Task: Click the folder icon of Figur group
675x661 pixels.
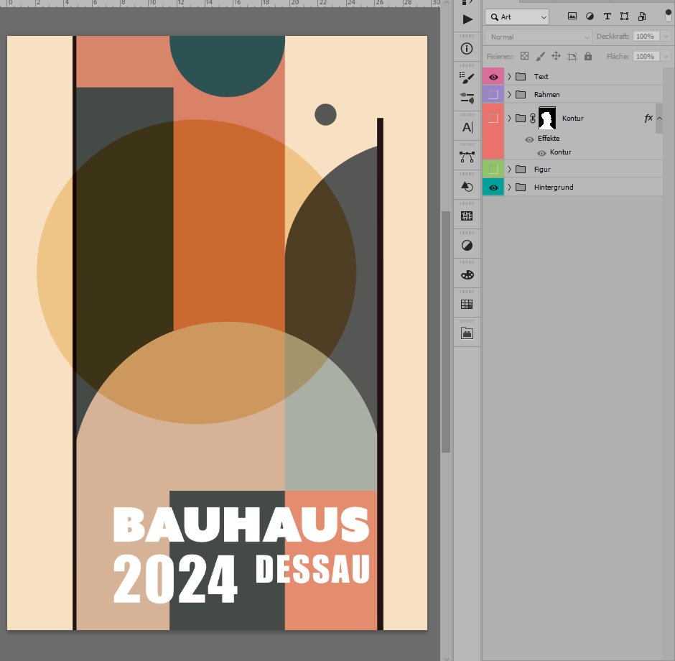Action: pyautogui.click(x=521, y=170)
